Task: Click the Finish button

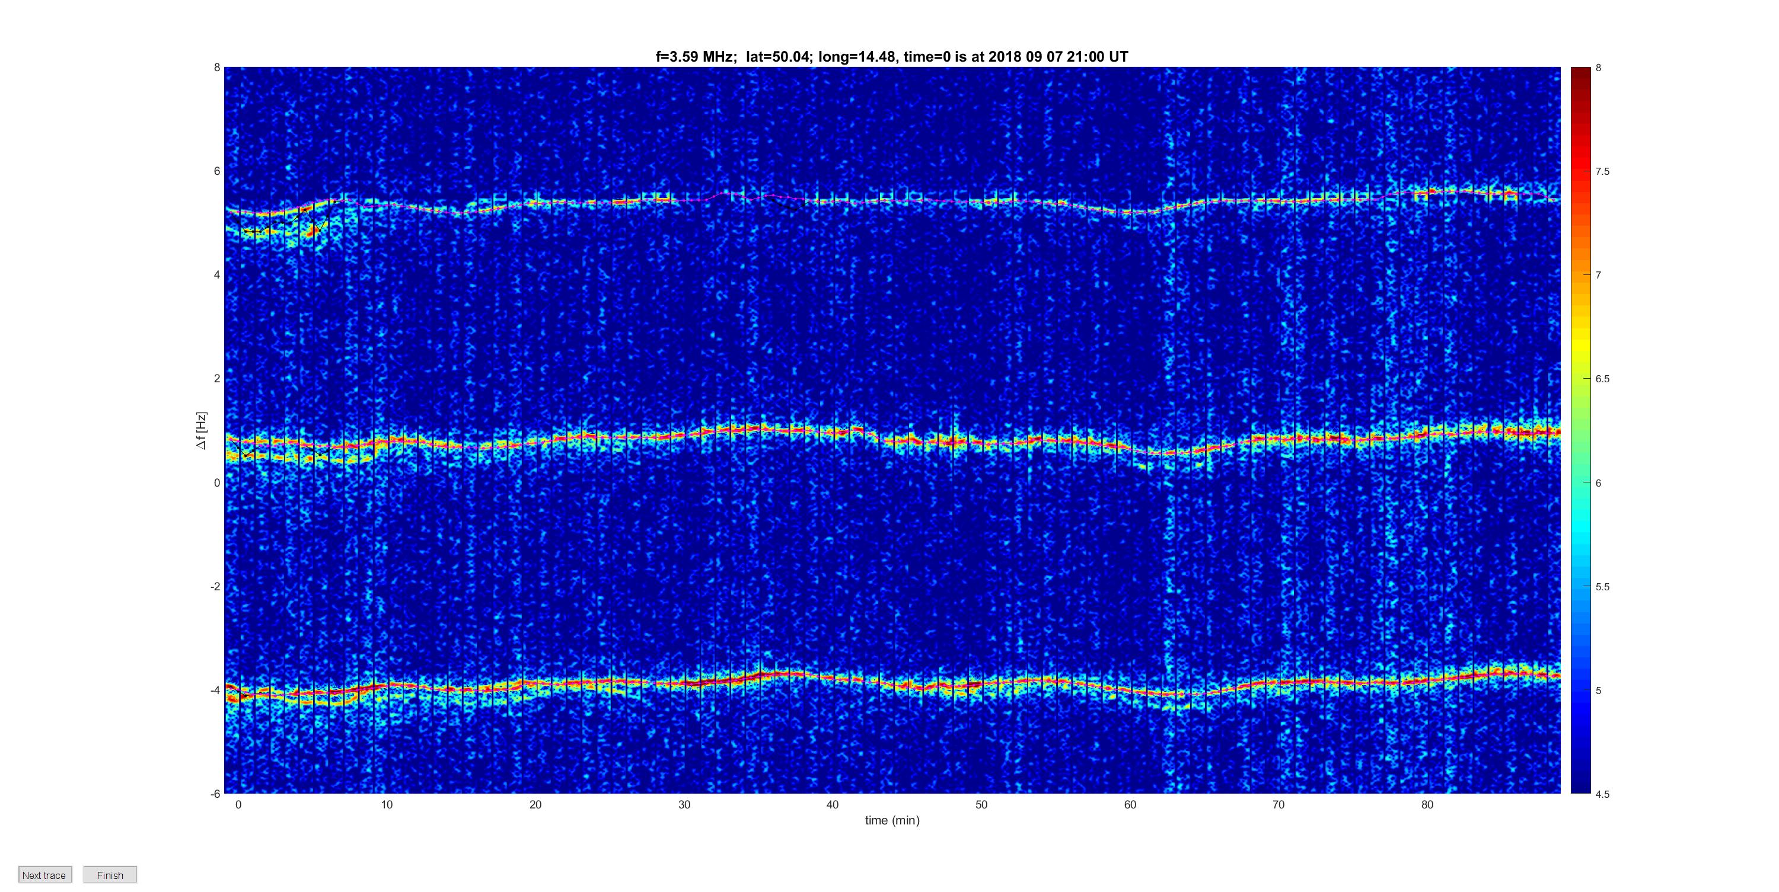Action: (x=110, y=875)
